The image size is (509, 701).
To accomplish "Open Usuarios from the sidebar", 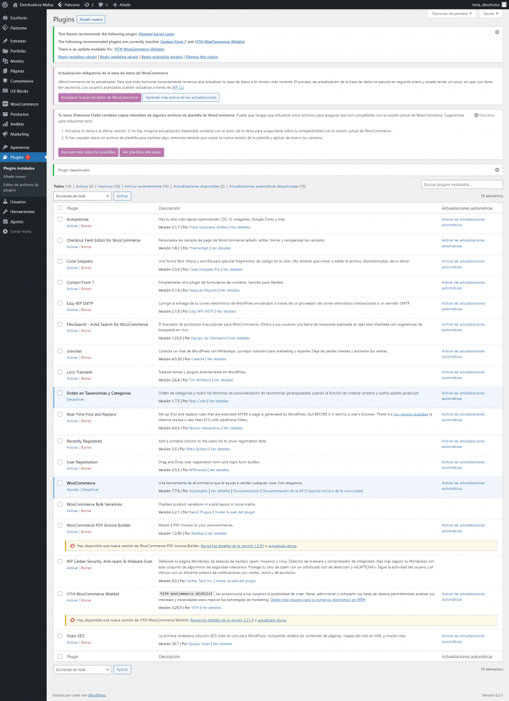I will (x=18, y=202).
